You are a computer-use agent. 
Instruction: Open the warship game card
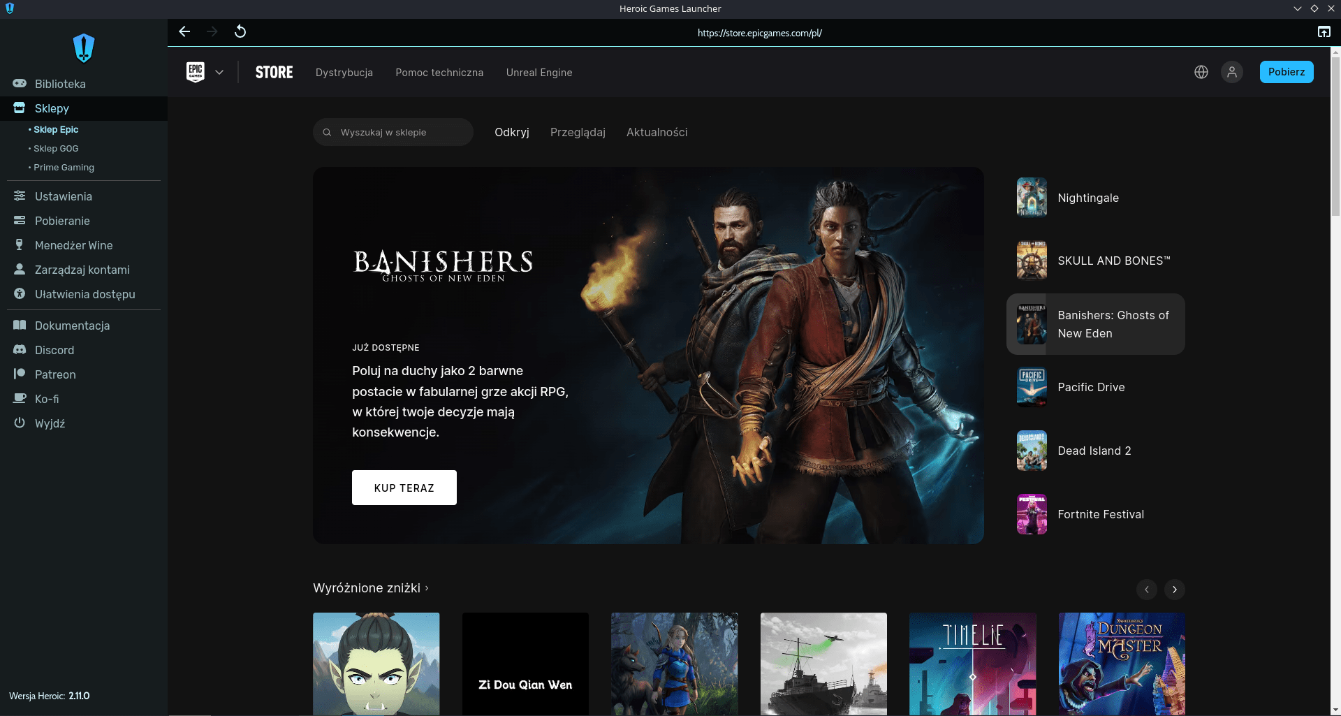[823, 664]
